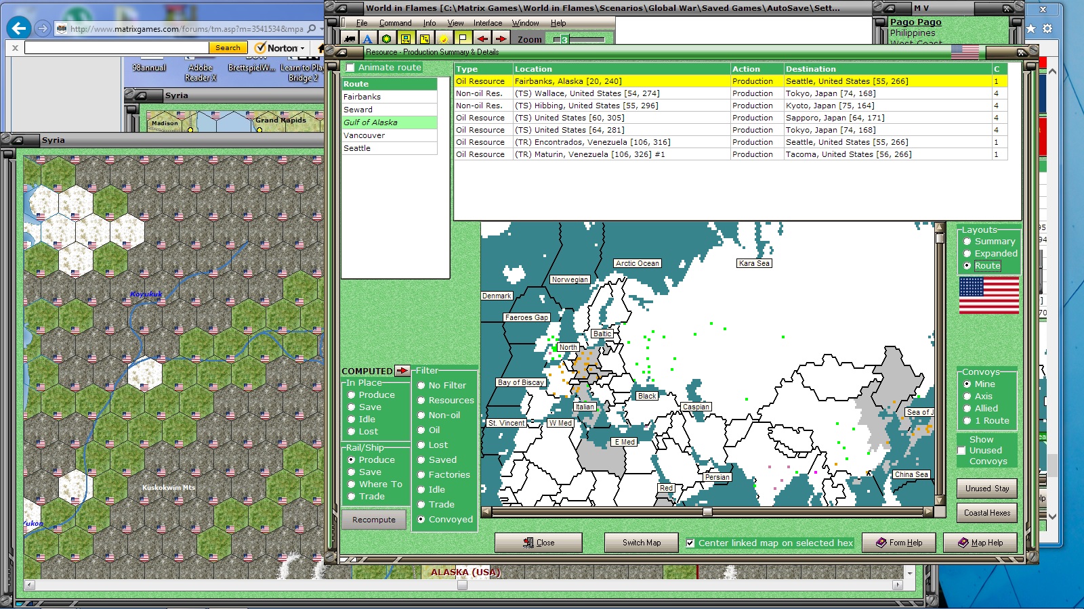The width and height of the screenshot is (1084, 609).
Task: Click the red arrow beside COMPUTED
Action: [x=402, y=371]
